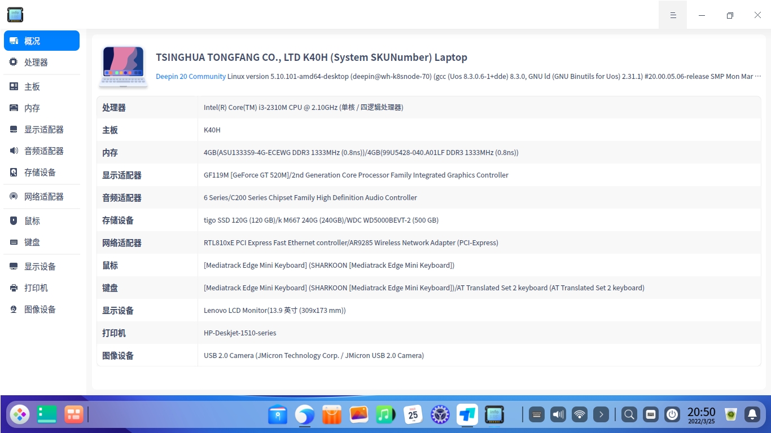Click the 音频适配器 label in overview table
Image resolution: width=771 pixels, height=433 pixels.
point(122,197)
